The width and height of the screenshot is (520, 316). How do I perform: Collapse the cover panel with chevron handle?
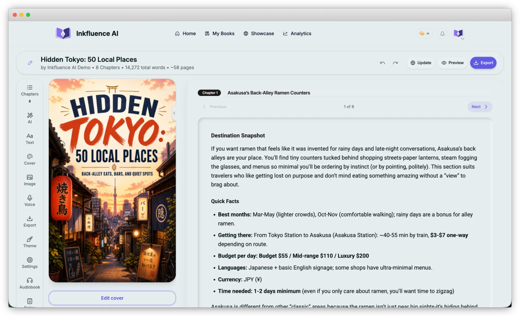click(174, 113)
